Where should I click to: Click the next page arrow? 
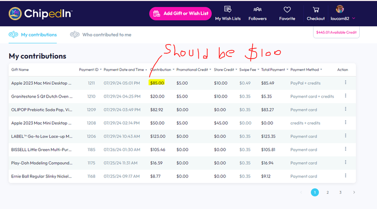tap(354, 192)
